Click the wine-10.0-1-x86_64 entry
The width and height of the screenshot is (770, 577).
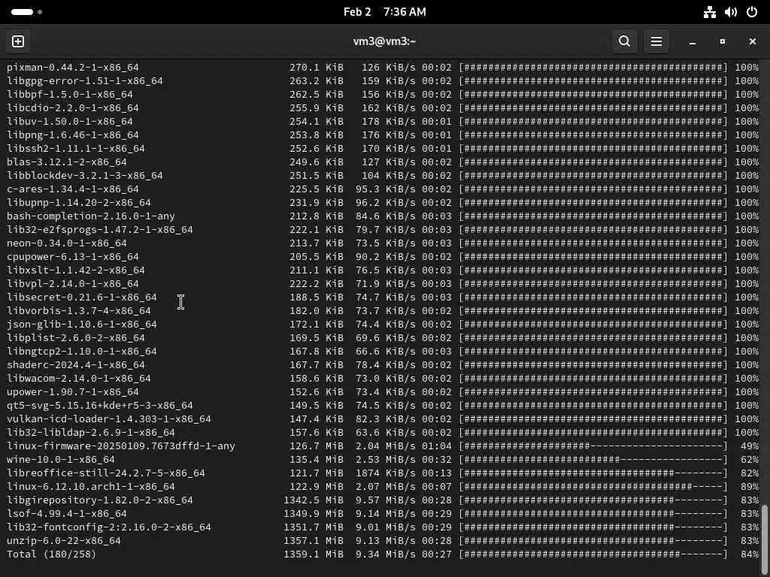coord(60,459)
